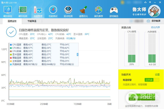Screen dimensions: 164x109
Task: Click the 资源占用 heading
Action: click(126, 28)
